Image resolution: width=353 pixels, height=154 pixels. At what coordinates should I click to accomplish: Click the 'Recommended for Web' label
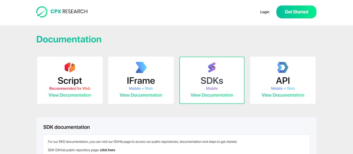click(x=70, y=89)
